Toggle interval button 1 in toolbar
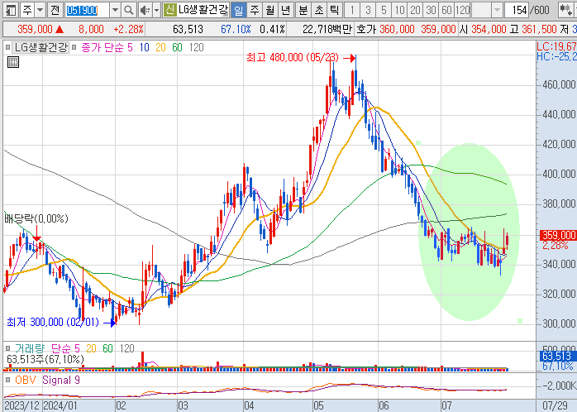 point(352,10)
